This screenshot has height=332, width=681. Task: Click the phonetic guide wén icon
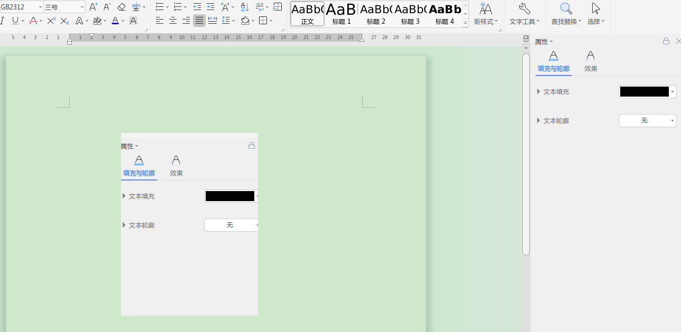[136, 7]
